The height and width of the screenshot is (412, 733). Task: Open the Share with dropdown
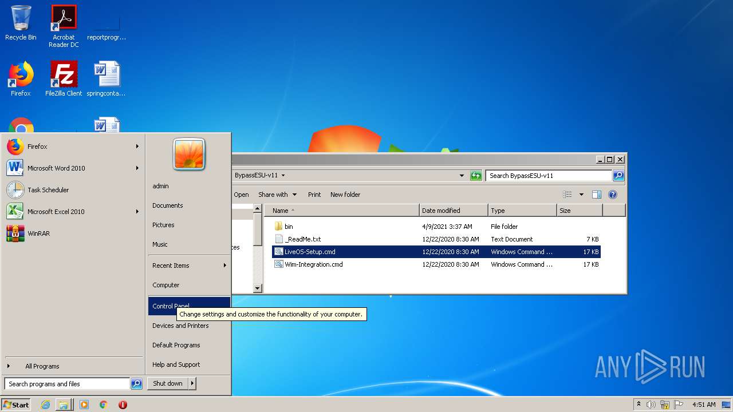coord(277,195)
